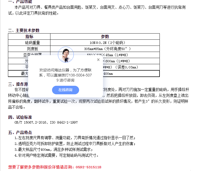Viewport: 198px width, 171px height.
Task: Click the customer service agent avatar
Action: pyautogui.click(x=66, y=55)
